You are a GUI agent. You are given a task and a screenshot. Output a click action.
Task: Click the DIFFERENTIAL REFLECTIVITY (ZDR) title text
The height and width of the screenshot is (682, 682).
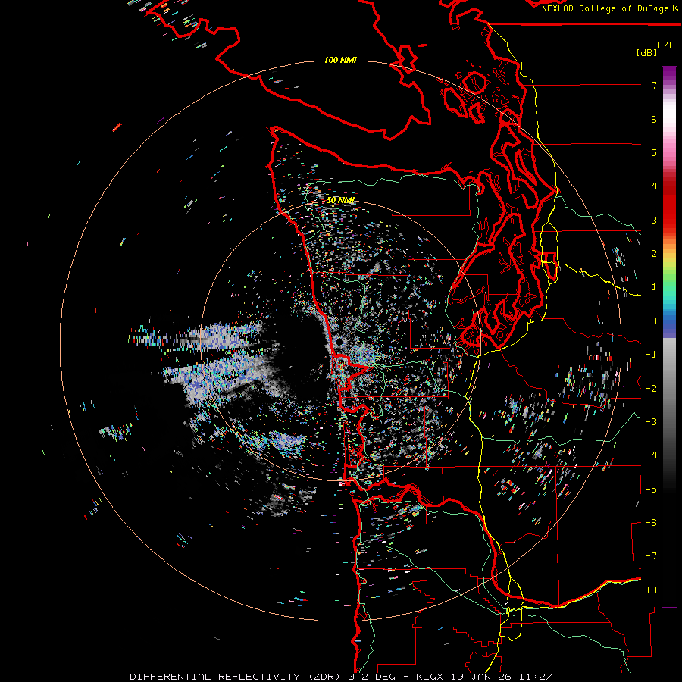(236, 677)
